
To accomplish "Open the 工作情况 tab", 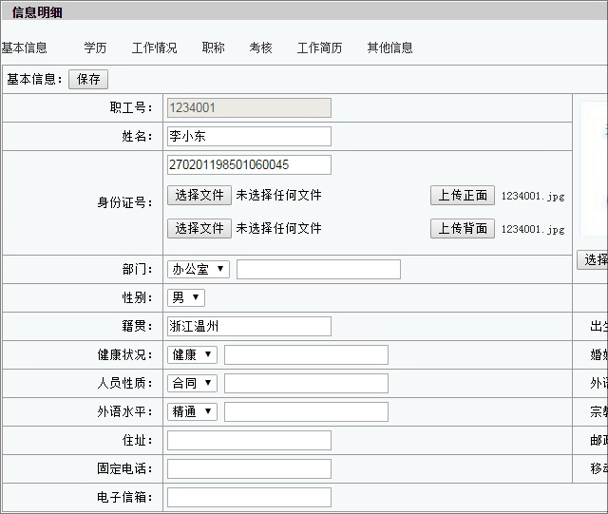I will coord(154,48).
